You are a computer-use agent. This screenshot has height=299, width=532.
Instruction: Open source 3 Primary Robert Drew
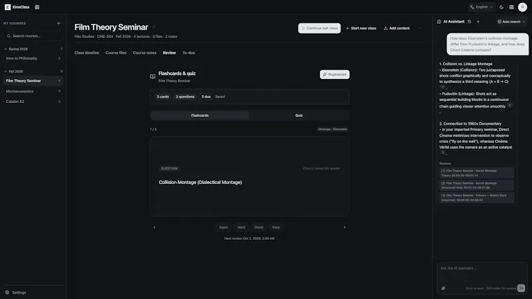point(477,197)
